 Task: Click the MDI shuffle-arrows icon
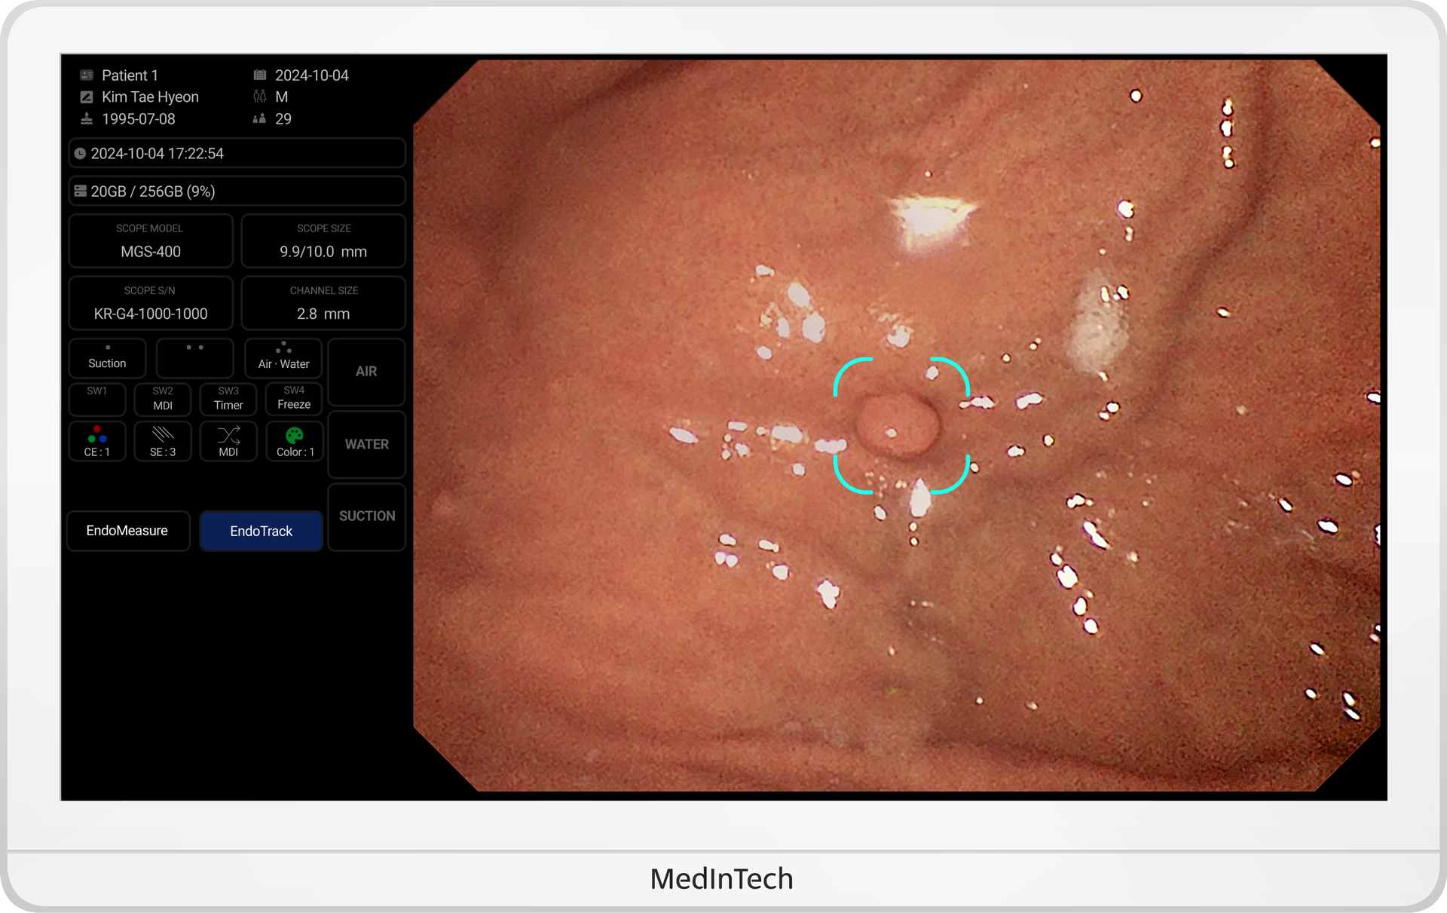coord(228,435)
